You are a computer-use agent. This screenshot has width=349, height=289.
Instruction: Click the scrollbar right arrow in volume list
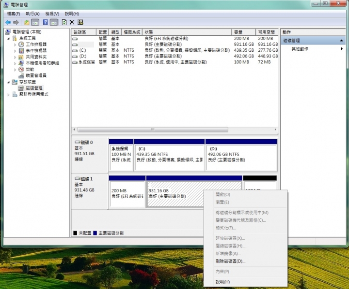point(275,130)
